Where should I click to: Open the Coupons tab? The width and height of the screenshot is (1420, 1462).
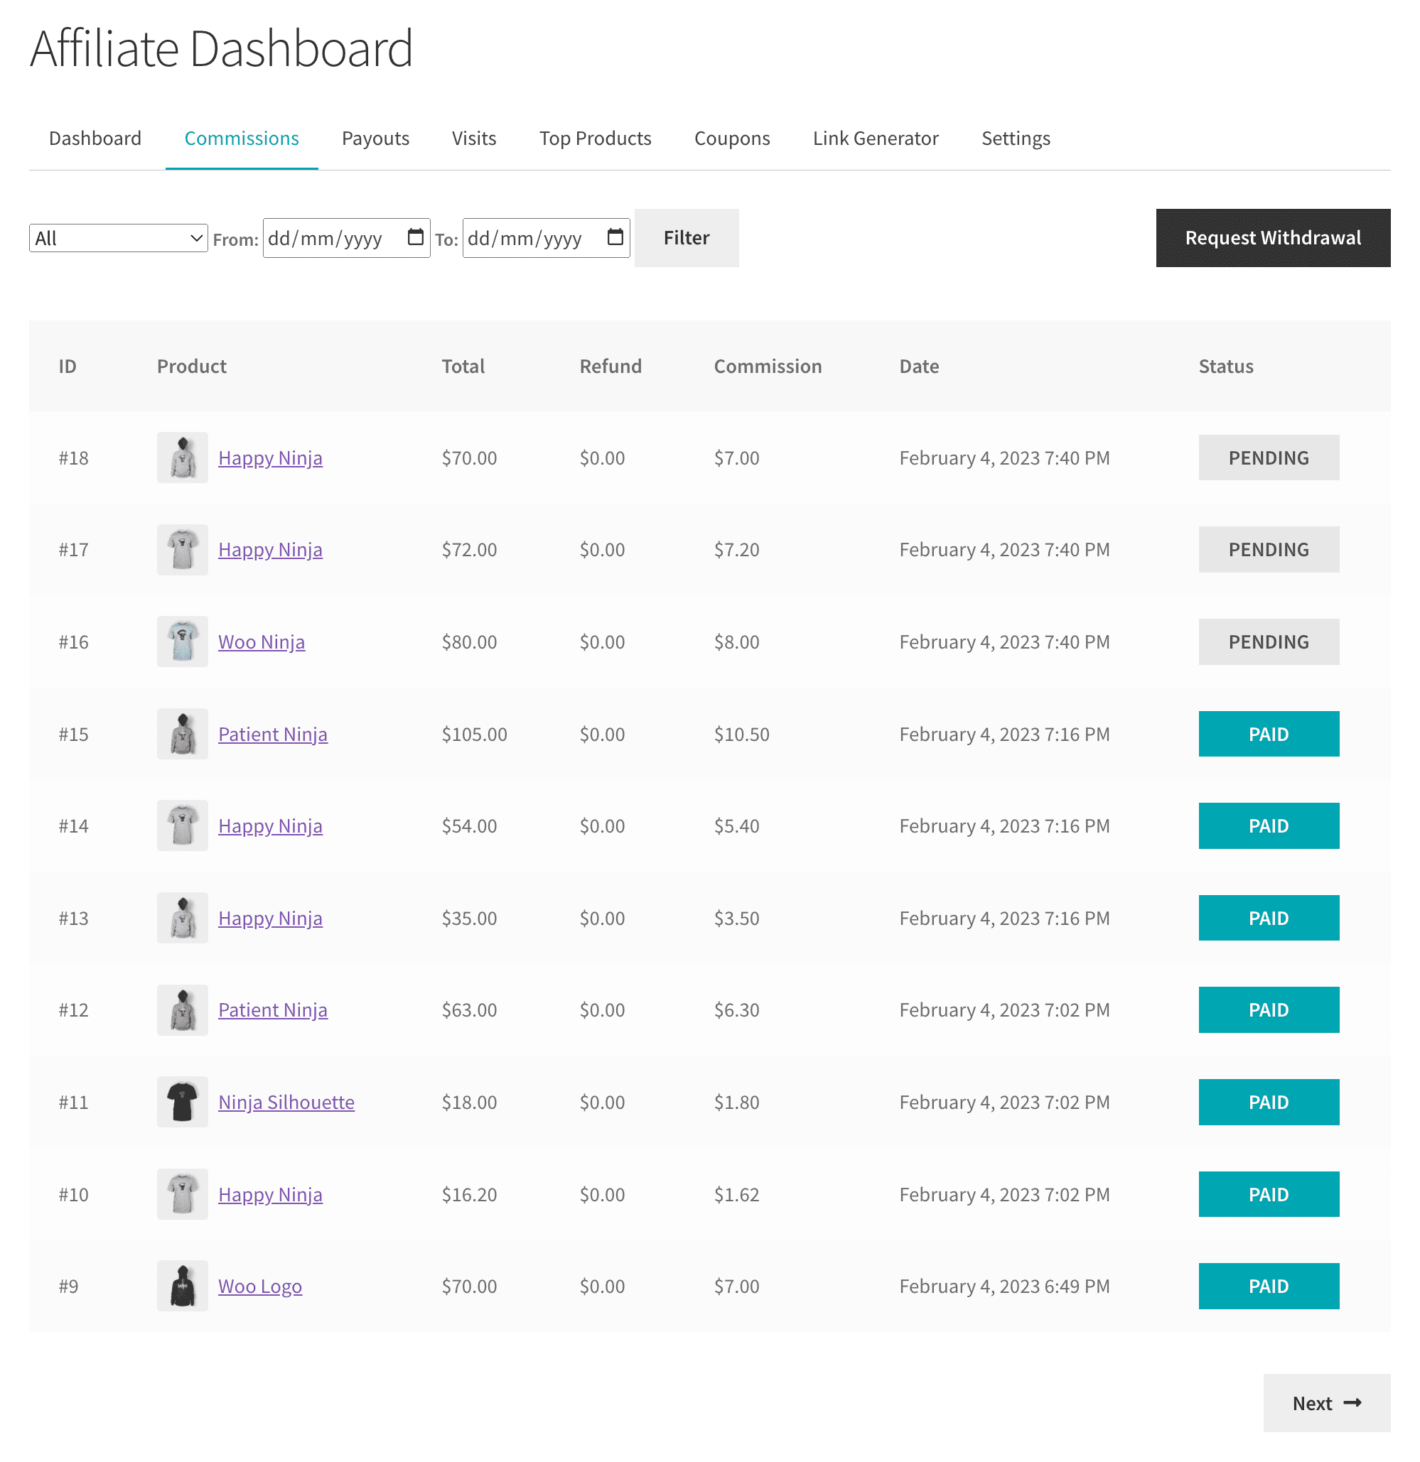coord(731,139)
